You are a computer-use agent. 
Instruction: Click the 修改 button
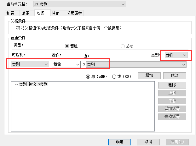pos(175,76)
